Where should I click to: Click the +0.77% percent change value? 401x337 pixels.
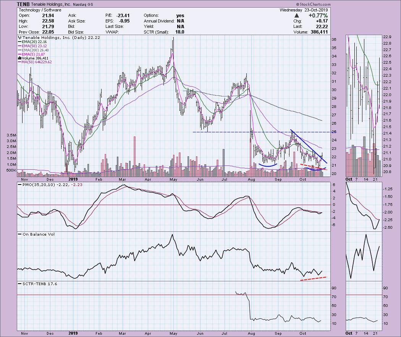click(x=322, y=15)
